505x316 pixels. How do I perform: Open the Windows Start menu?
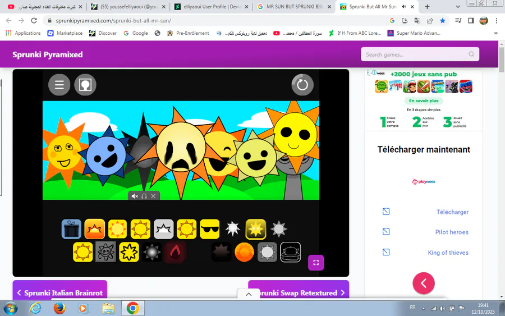click(x=10, y=308)
